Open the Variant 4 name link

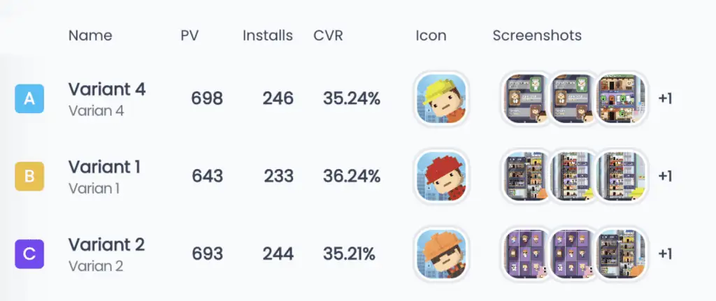(107, 89)
